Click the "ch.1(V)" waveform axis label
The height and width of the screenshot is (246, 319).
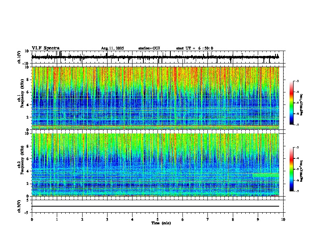(x=19, y=57)
